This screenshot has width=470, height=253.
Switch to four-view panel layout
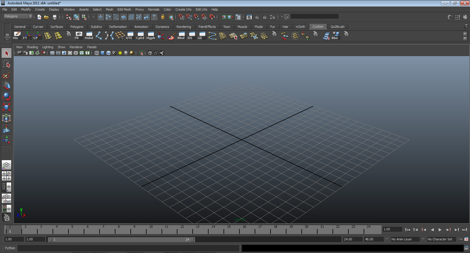pyautogui.click(x=6, y=176)
